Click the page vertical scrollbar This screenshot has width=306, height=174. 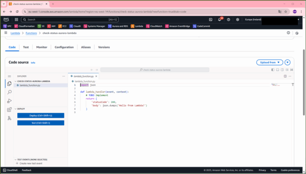[x=304, y=82]
